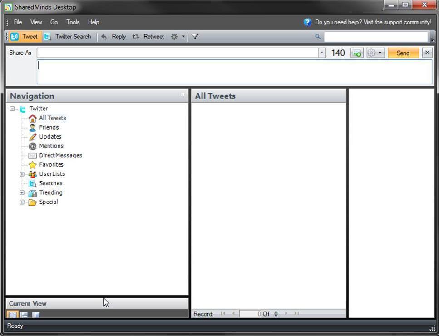Open the Go menu
The width and height of the screenshot is (439, 336).
[x=54, y=22]
